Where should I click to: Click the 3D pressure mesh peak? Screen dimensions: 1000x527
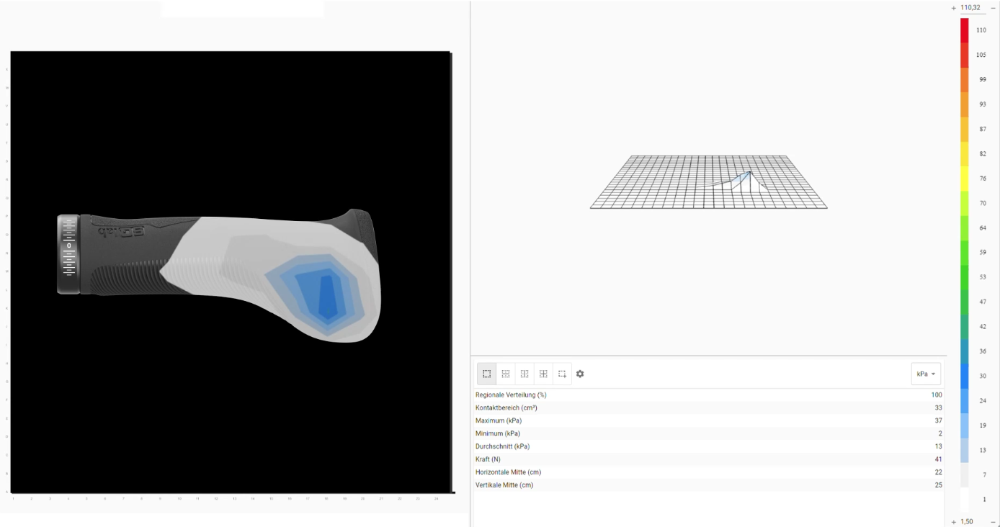(750, 172)
